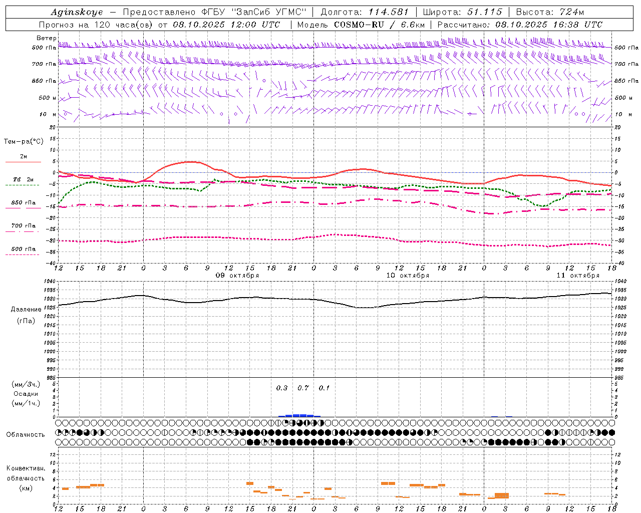Image resolution: width=641 pixels, height=513 pixels.
Task: Click the Модель COSMO-RU / 6.6км label
Action: click(x=361, y=25)
